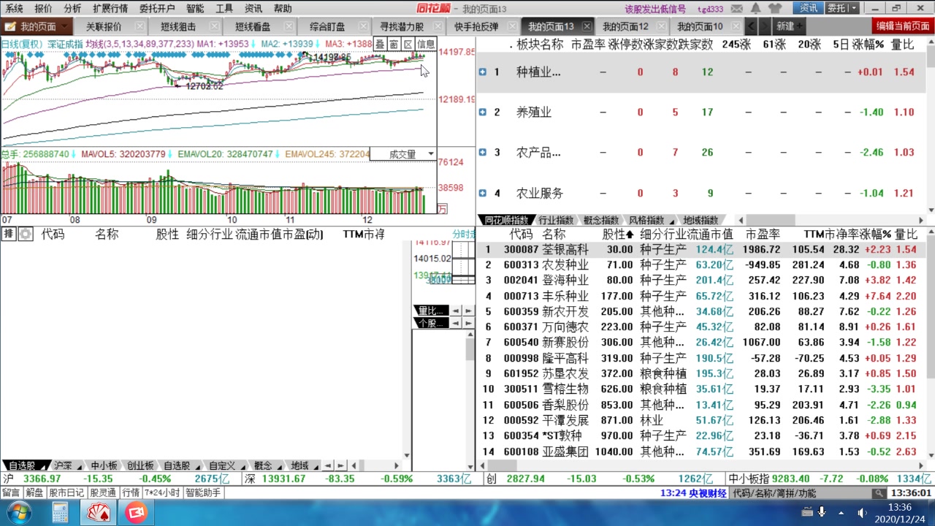Click right arrow next to 个股 panel

[x=467, y=323]
